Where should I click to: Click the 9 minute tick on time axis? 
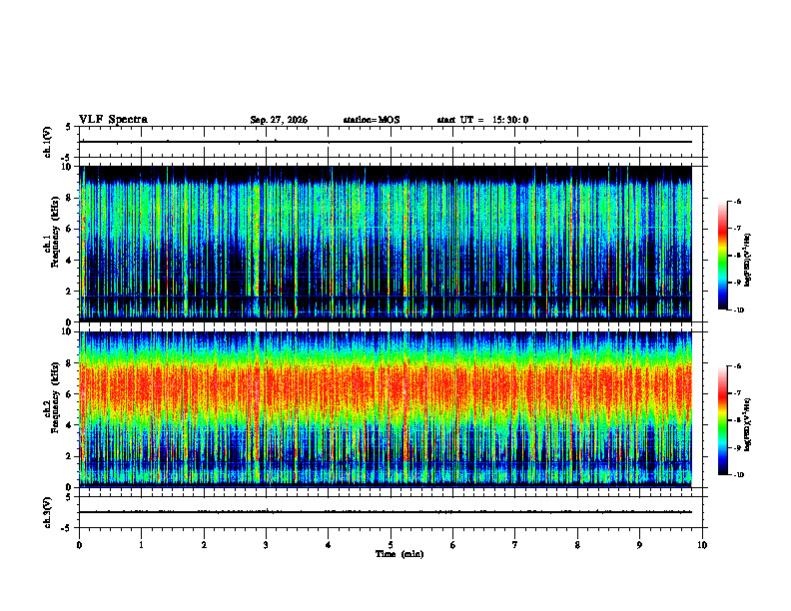pyautogui.click(x=639, y=545)
